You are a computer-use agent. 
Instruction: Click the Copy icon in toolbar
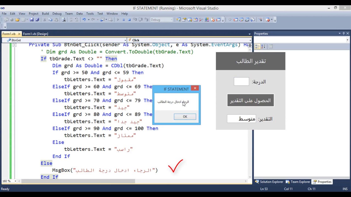tap(50, 20)
